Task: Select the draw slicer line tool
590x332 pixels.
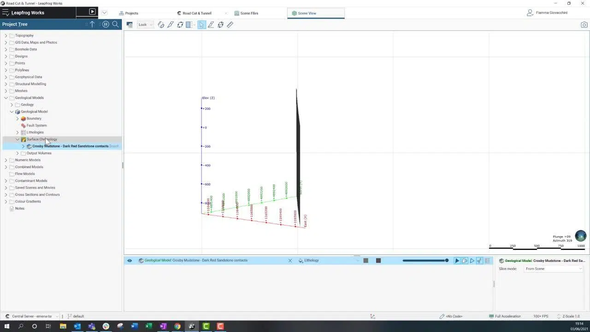Action: pyautogui.click(x=161, y=24)
